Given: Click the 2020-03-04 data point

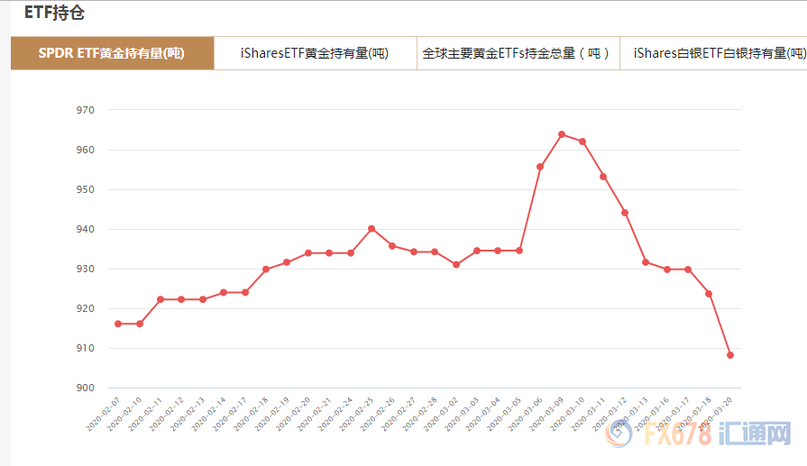Looking at the screenshot, I should coord(498,251).
